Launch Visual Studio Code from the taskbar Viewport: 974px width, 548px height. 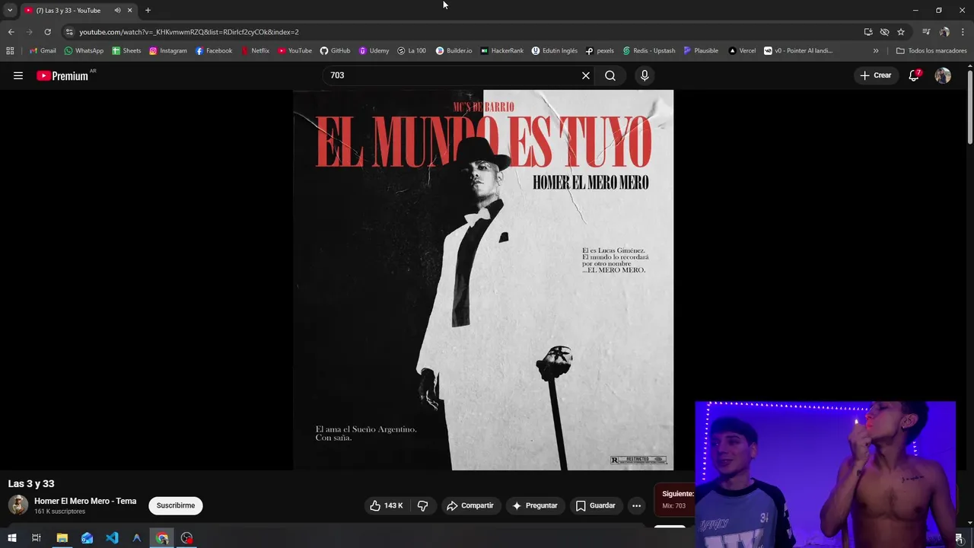tap(112, 538)
